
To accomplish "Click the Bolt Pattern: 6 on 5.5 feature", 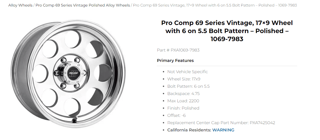I will (188, 86).
